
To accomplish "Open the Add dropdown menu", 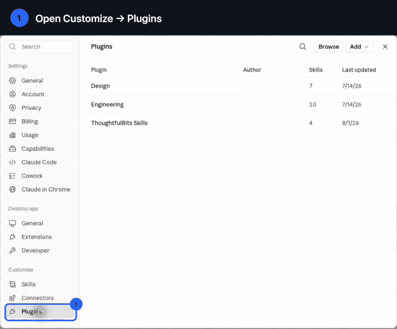I will 360,47.
